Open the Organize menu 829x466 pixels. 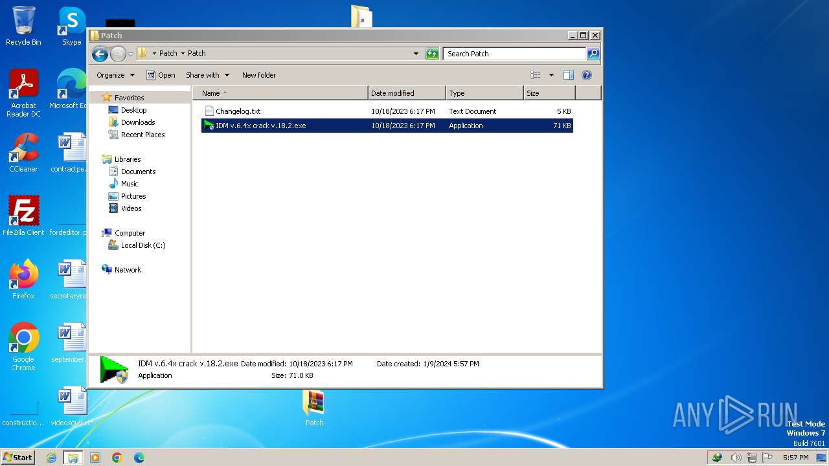click(x=115, y=75)
